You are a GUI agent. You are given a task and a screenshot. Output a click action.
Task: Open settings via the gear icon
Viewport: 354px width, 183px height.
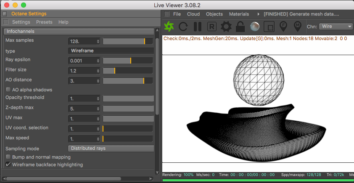pyautogui.click(x=226, y=27)
